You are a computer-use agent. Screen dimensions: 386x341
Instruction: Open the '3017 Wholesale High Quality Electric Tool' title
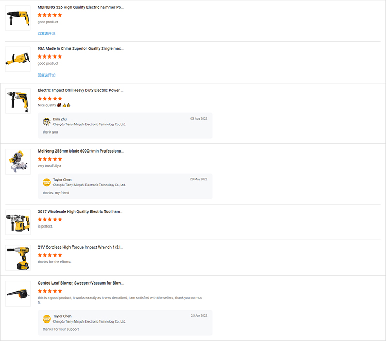pyautogui.click(x=80, y=212)
